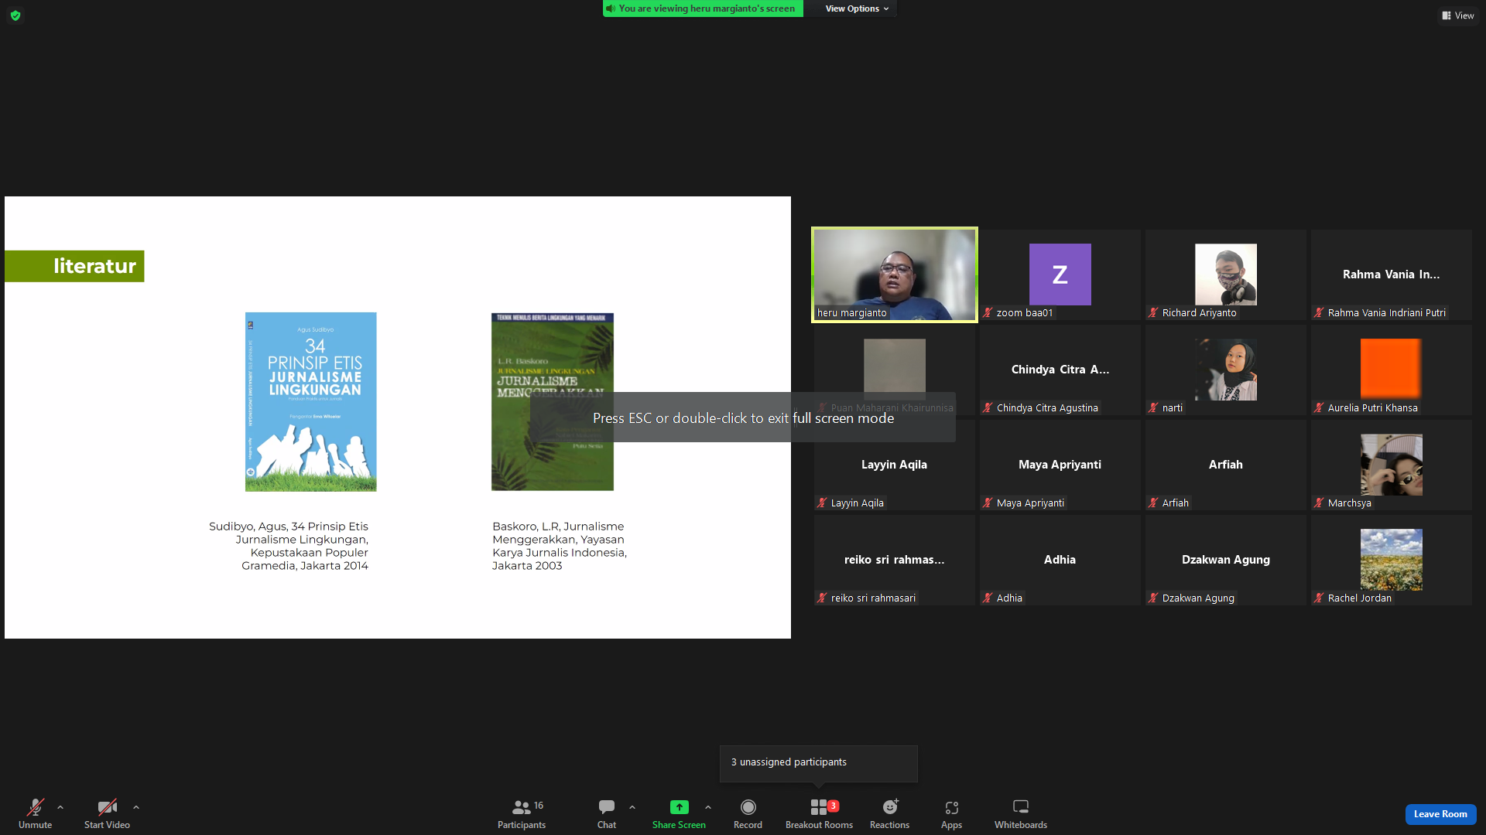Select Rahma Vania Indriani Putri's tile
Screen dimensions: 1486x835
pos(1391,274)
